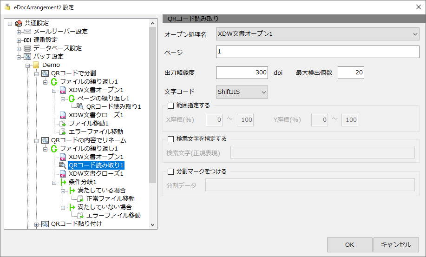Collapse the QRコードの内容でリネーム node
This screenshot has height=257, width=426.
[36, 141]
